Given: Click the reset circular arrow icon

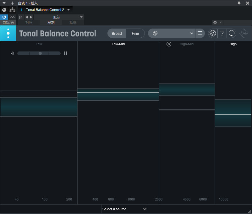Looking at the screenshot, I should [x=232, y=33].
